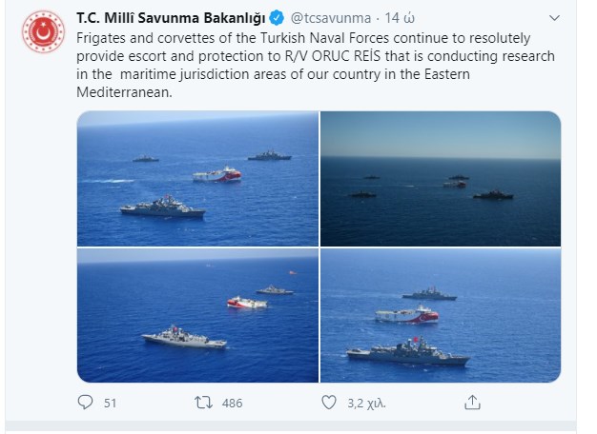This screenshot has width=597, height=434.
Task: Click the 486 retweets count
Action: pyautogui.click(x=232, y=403)
